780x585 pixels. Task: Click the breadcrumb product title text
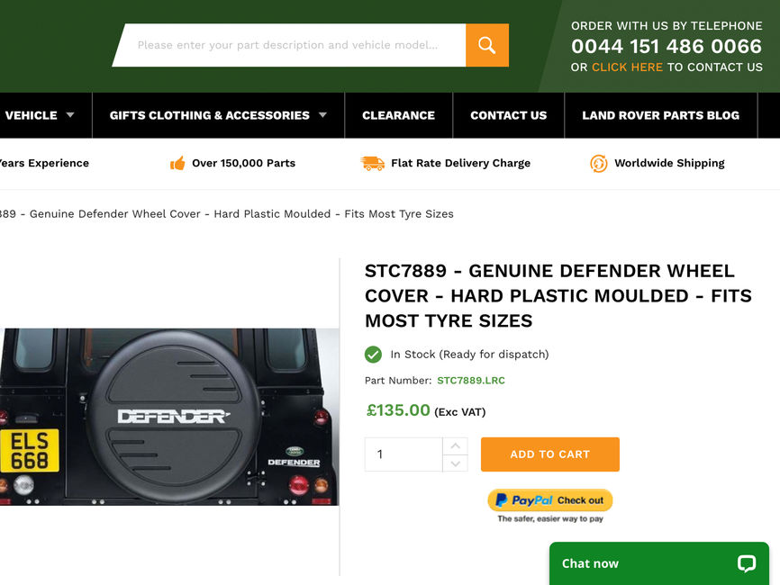(x=226, y=214)
